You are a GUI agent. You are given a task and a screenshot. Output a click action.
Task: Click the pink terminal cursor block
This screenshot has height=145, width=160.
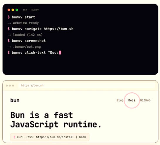(60, 53)
